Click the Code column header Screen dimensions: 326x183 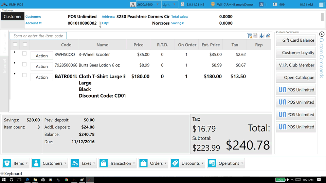tap(66, 45)
